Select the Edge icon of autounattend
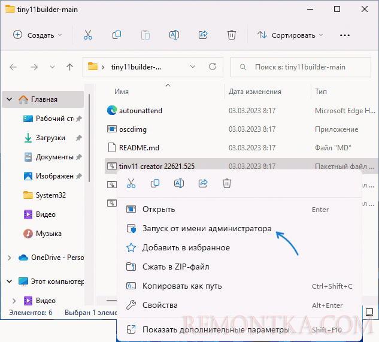Viewport: 379px width, 342px height. coord(112,110)
